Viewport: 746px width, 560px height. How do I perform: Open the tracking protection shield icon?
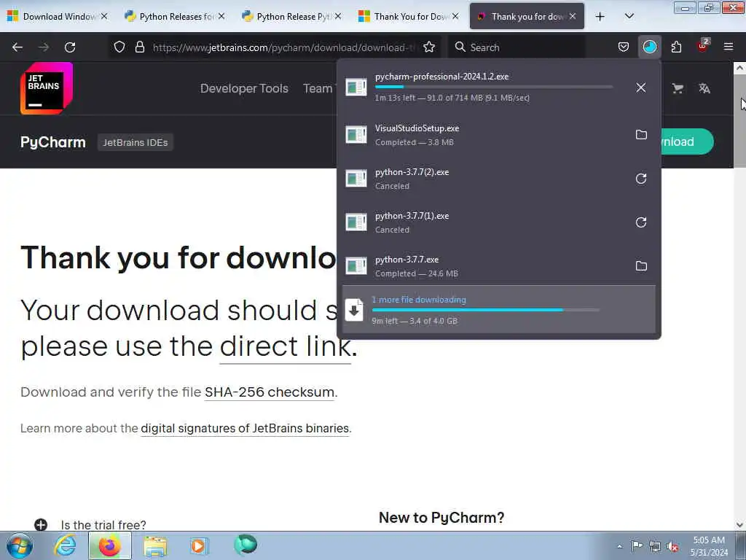coord(119,47)
